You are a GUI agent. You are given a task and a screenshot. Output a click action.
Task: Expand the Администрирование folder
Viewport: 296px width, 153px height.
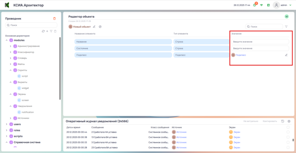pos(10,46)
